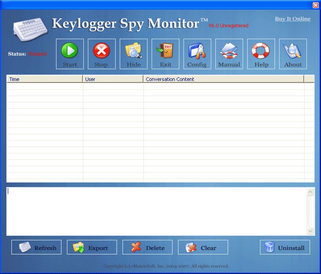Open the About dialog
321x274 pixels.
(x=293, y=54)
